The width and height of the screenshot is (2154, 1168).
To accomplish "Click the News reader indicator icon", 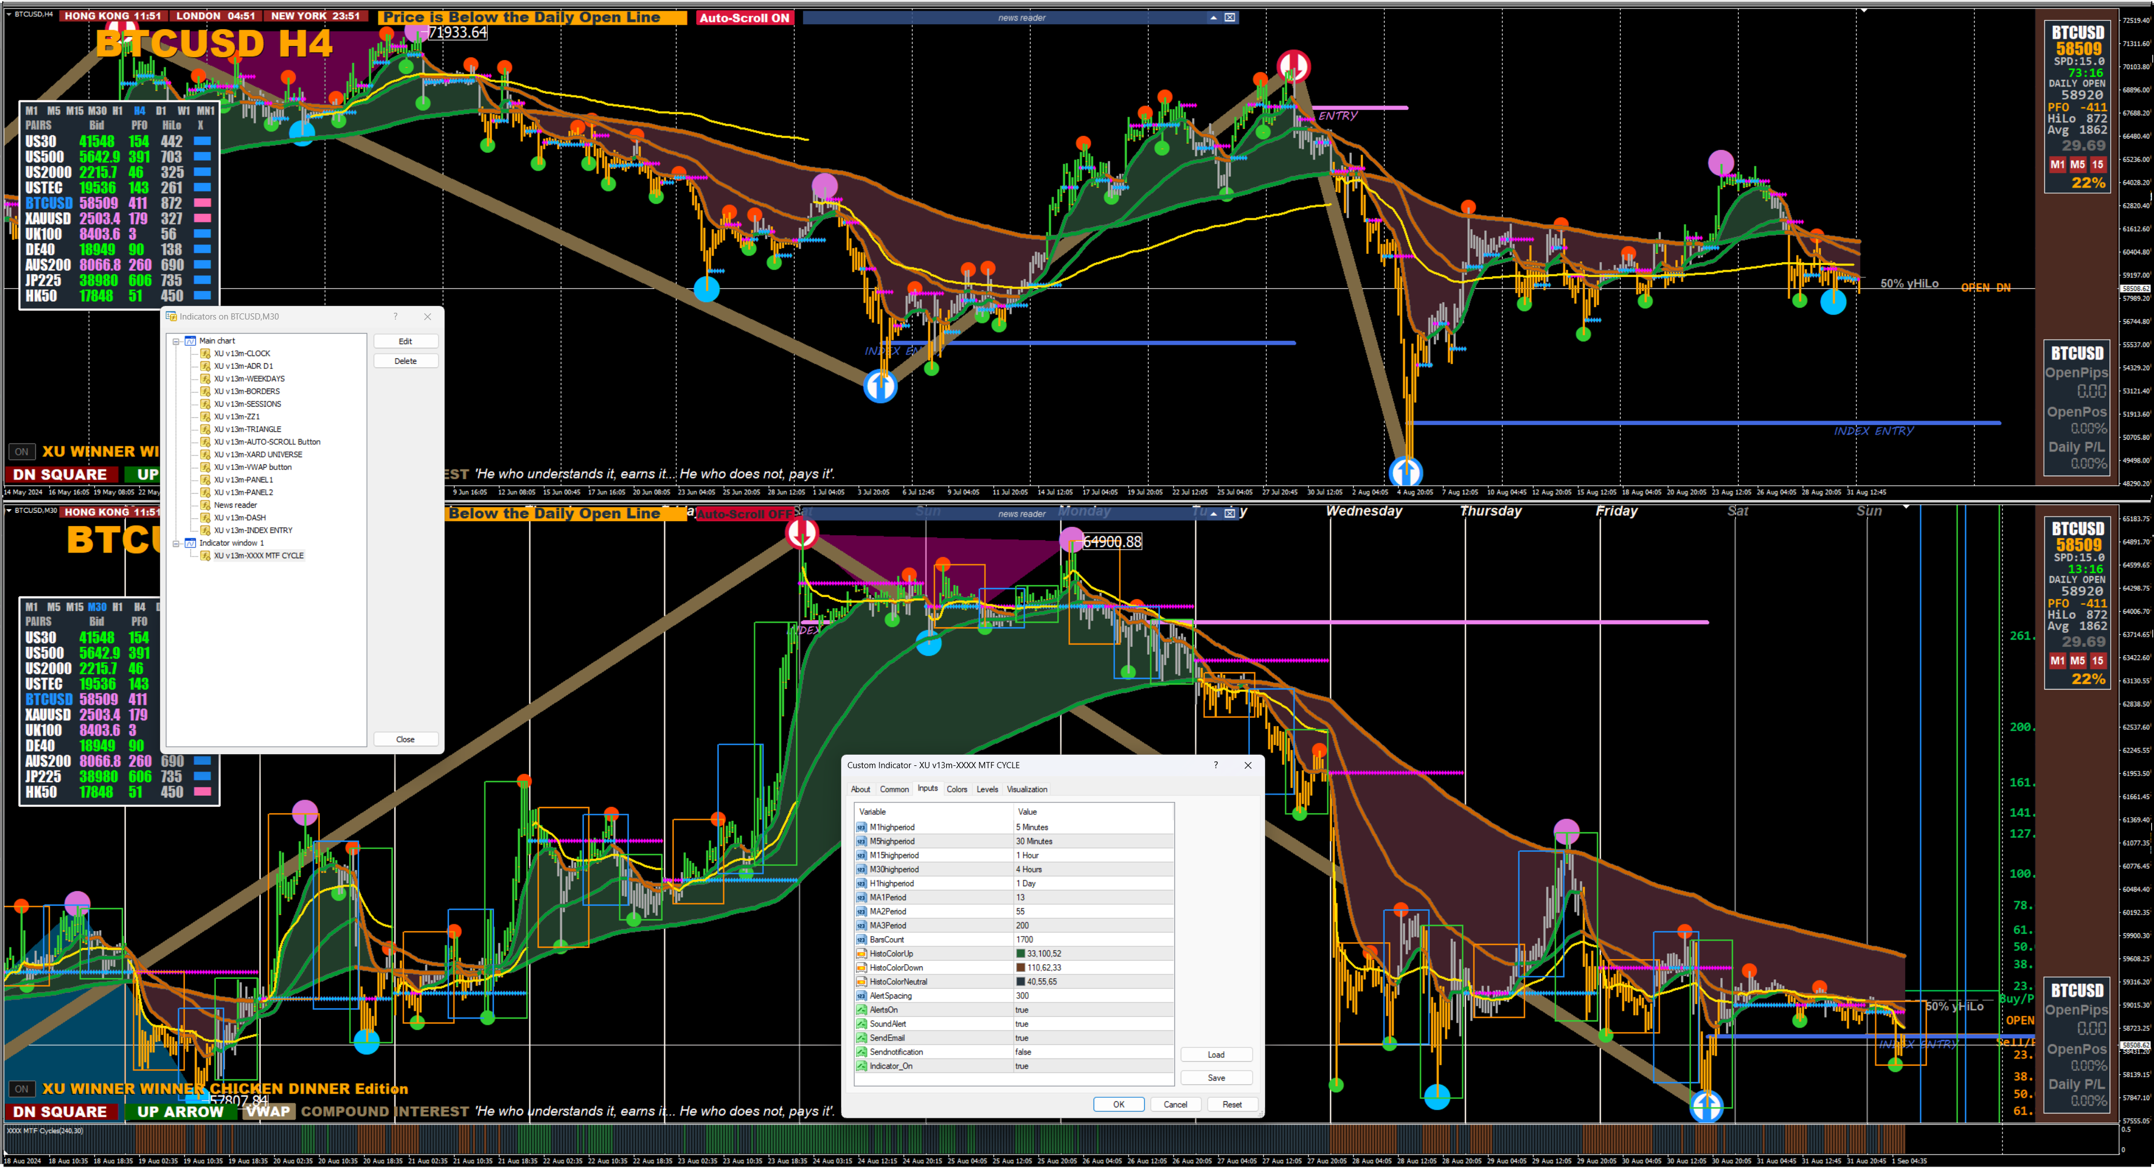I will coord(206,505).
